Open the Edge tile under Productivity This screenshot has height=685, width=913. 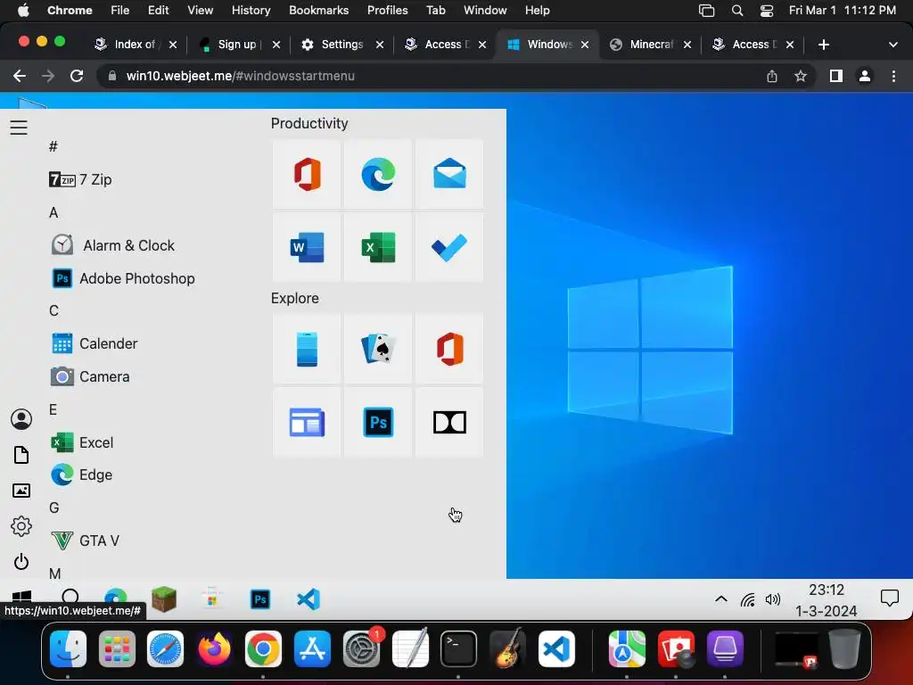click(378, 174)
